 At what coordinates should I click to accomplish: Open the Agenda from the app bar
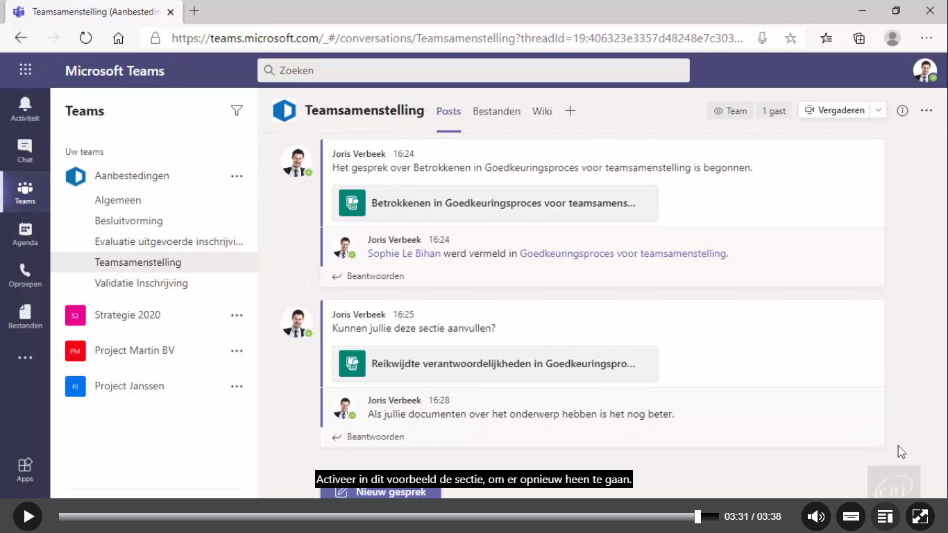click(25, 232)
